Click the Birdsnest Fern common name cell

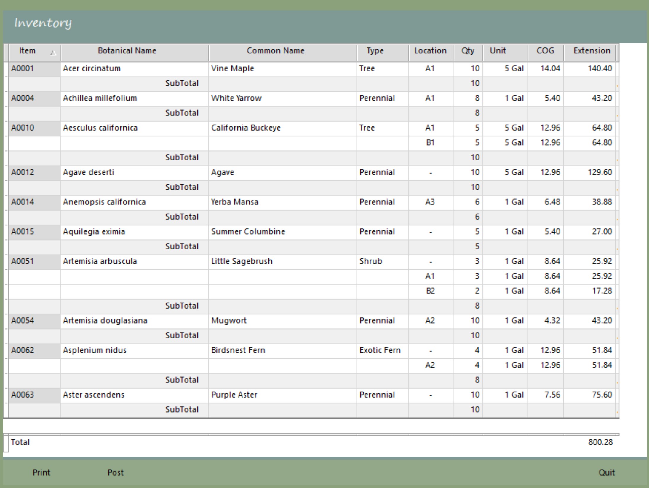(x=238, y=350)
